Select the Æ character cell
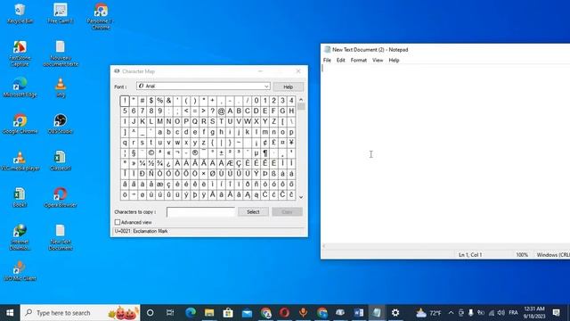Image resolution: width=570 pixels, height=321 pixels. tap(230, 163)
